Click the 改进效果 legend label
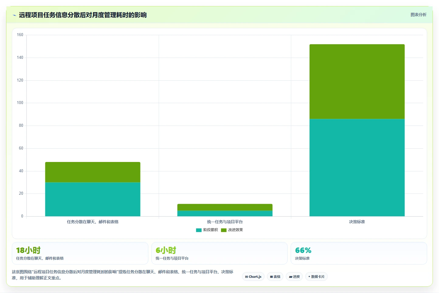The height and width of the screenshot is (293, 439). click(236, 230)
